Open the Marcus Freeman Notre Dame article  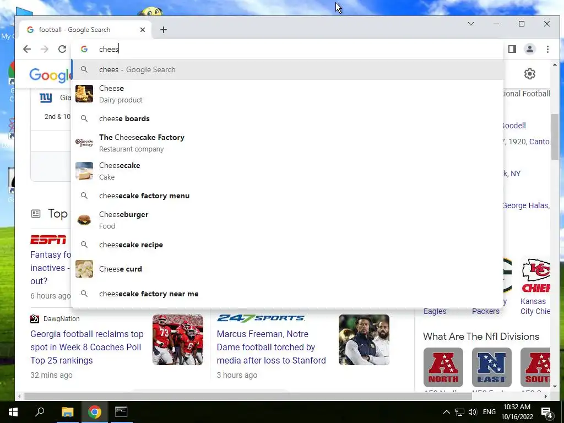click(x=271, y=347)
